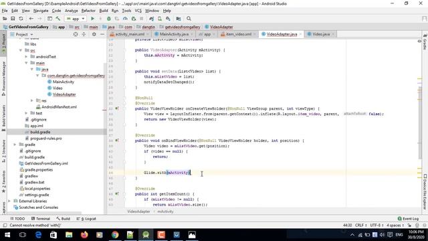428x241 pixels.
Task: Open the VCS menu
Action: coord(138,11)
